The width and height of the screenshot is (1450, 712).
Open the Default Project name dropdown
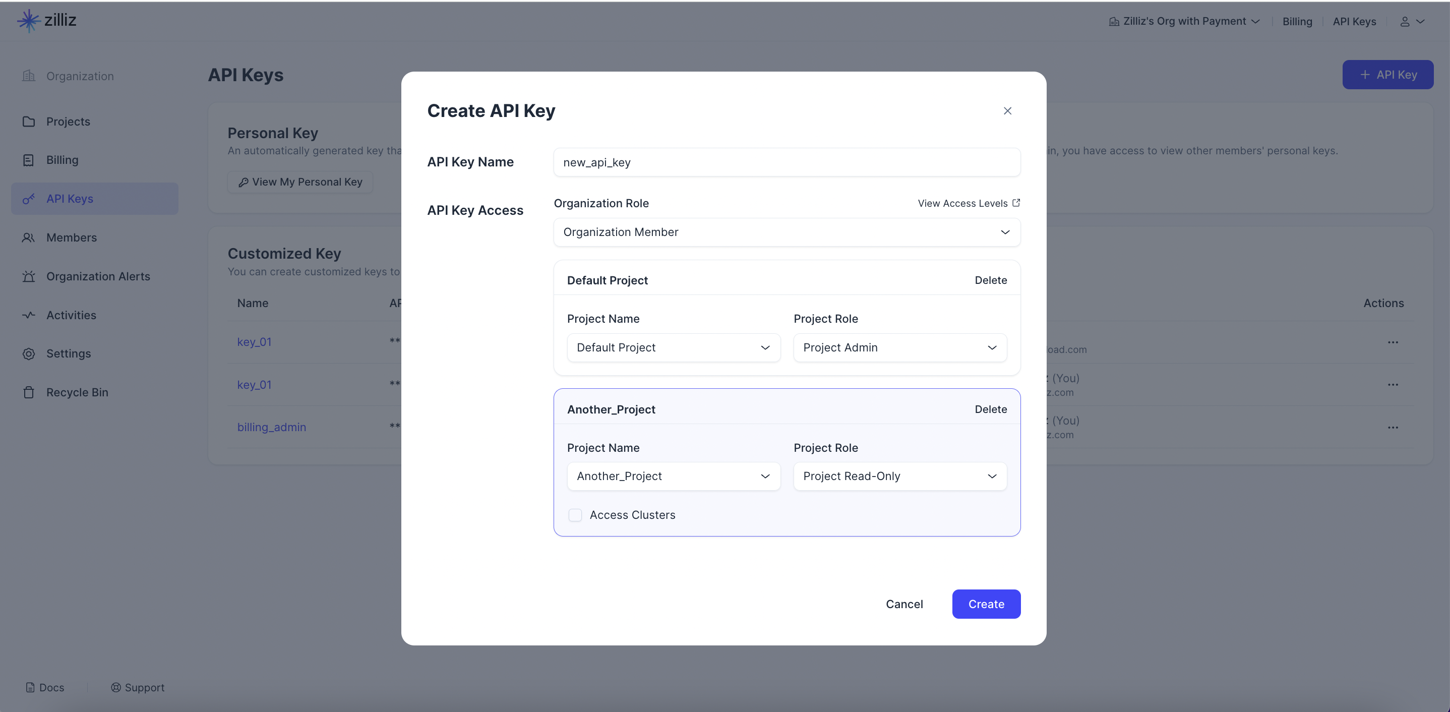[673, 347]
